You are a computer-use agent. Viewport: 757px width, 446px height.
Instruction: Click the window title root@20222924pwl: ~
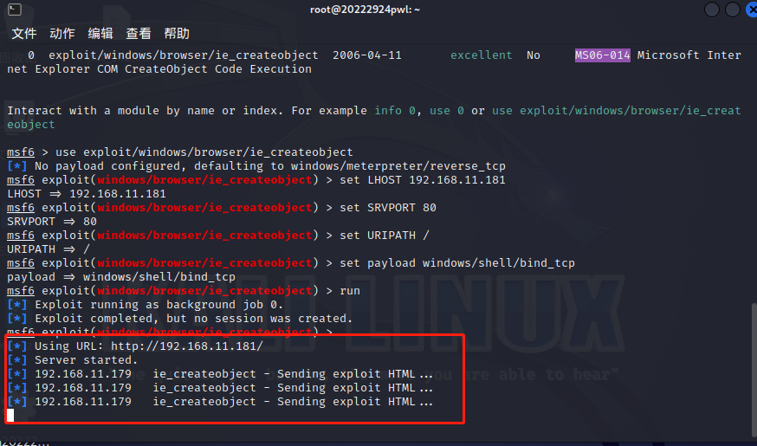coord(365,10)
